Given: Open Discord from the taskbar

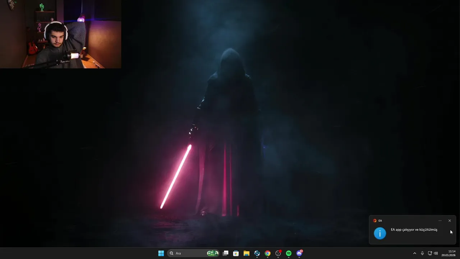Looking at the screenshot, I should pyautogui.click(x=299, y=253).
